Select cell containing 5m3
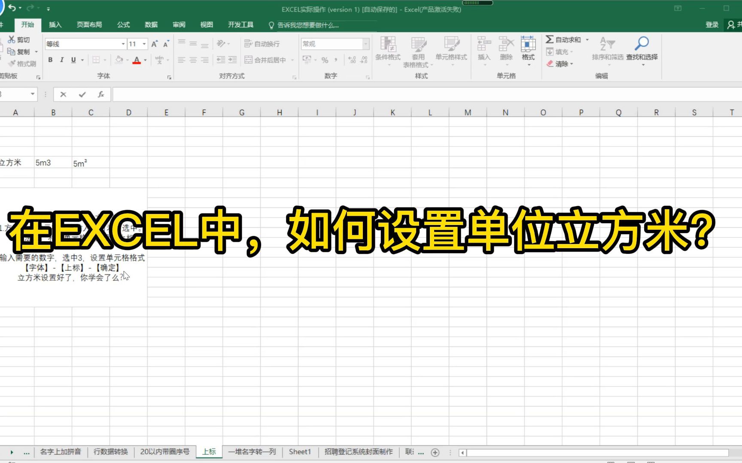 coord(53,162)
